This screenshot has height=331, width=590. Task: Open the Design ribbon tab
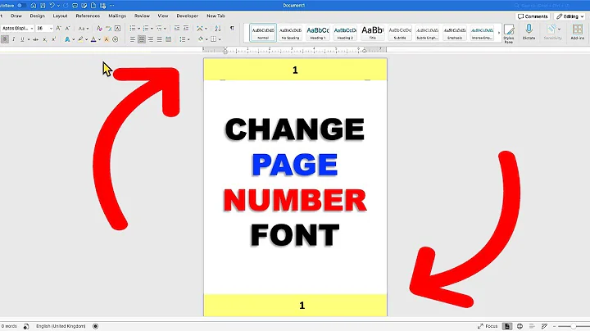coord(37,16)
